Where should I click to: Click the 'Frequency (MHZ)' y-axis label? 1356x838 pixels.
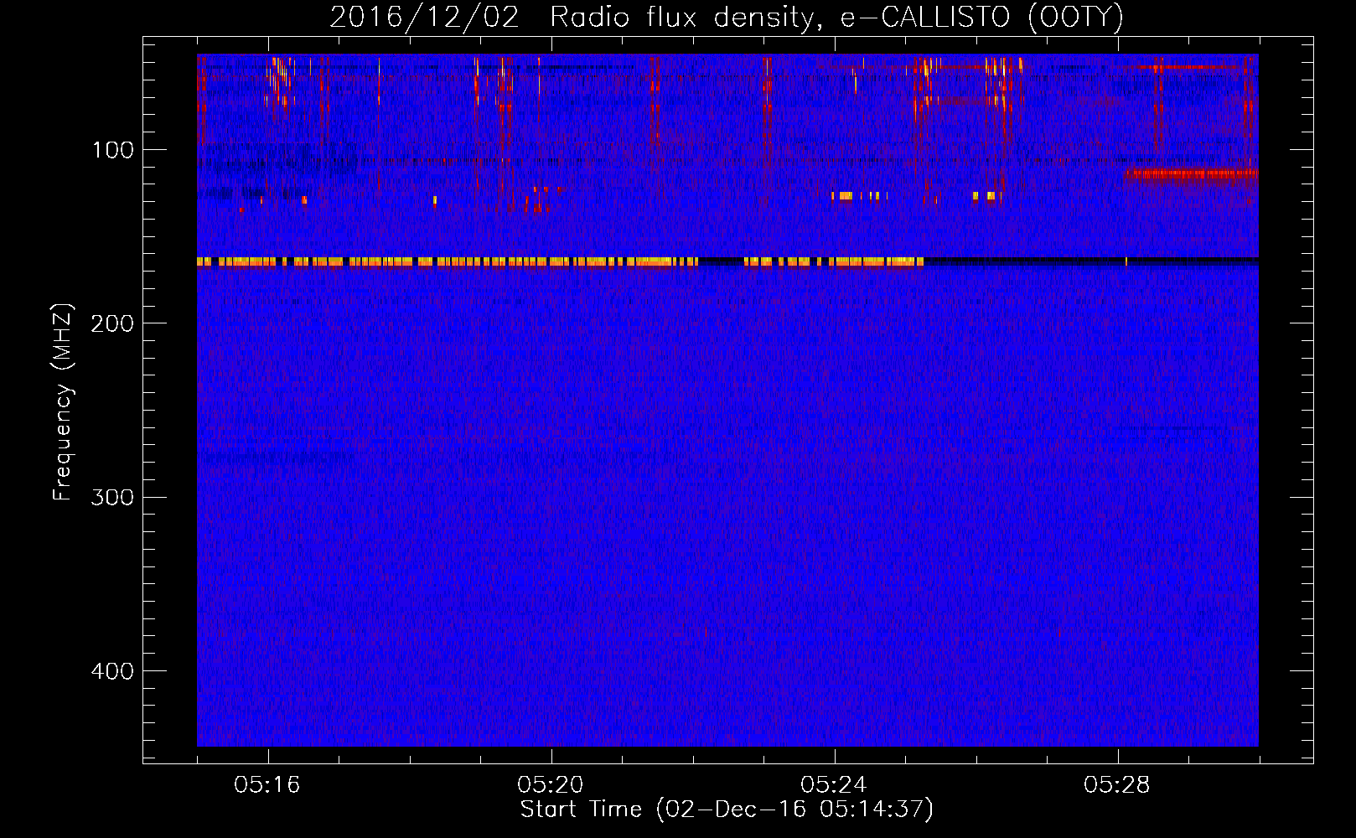63,402
